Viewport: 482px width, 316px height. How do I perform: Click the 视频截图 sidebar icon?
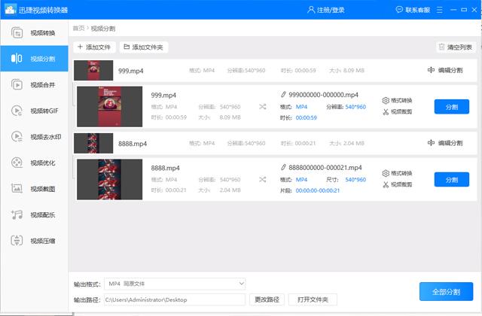coord(17,188)
